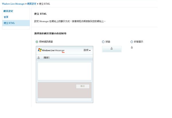Select 建立 HTML in the sidebar
The height and width of the screenshot is (118, 172).
click(x=16, y=23)
